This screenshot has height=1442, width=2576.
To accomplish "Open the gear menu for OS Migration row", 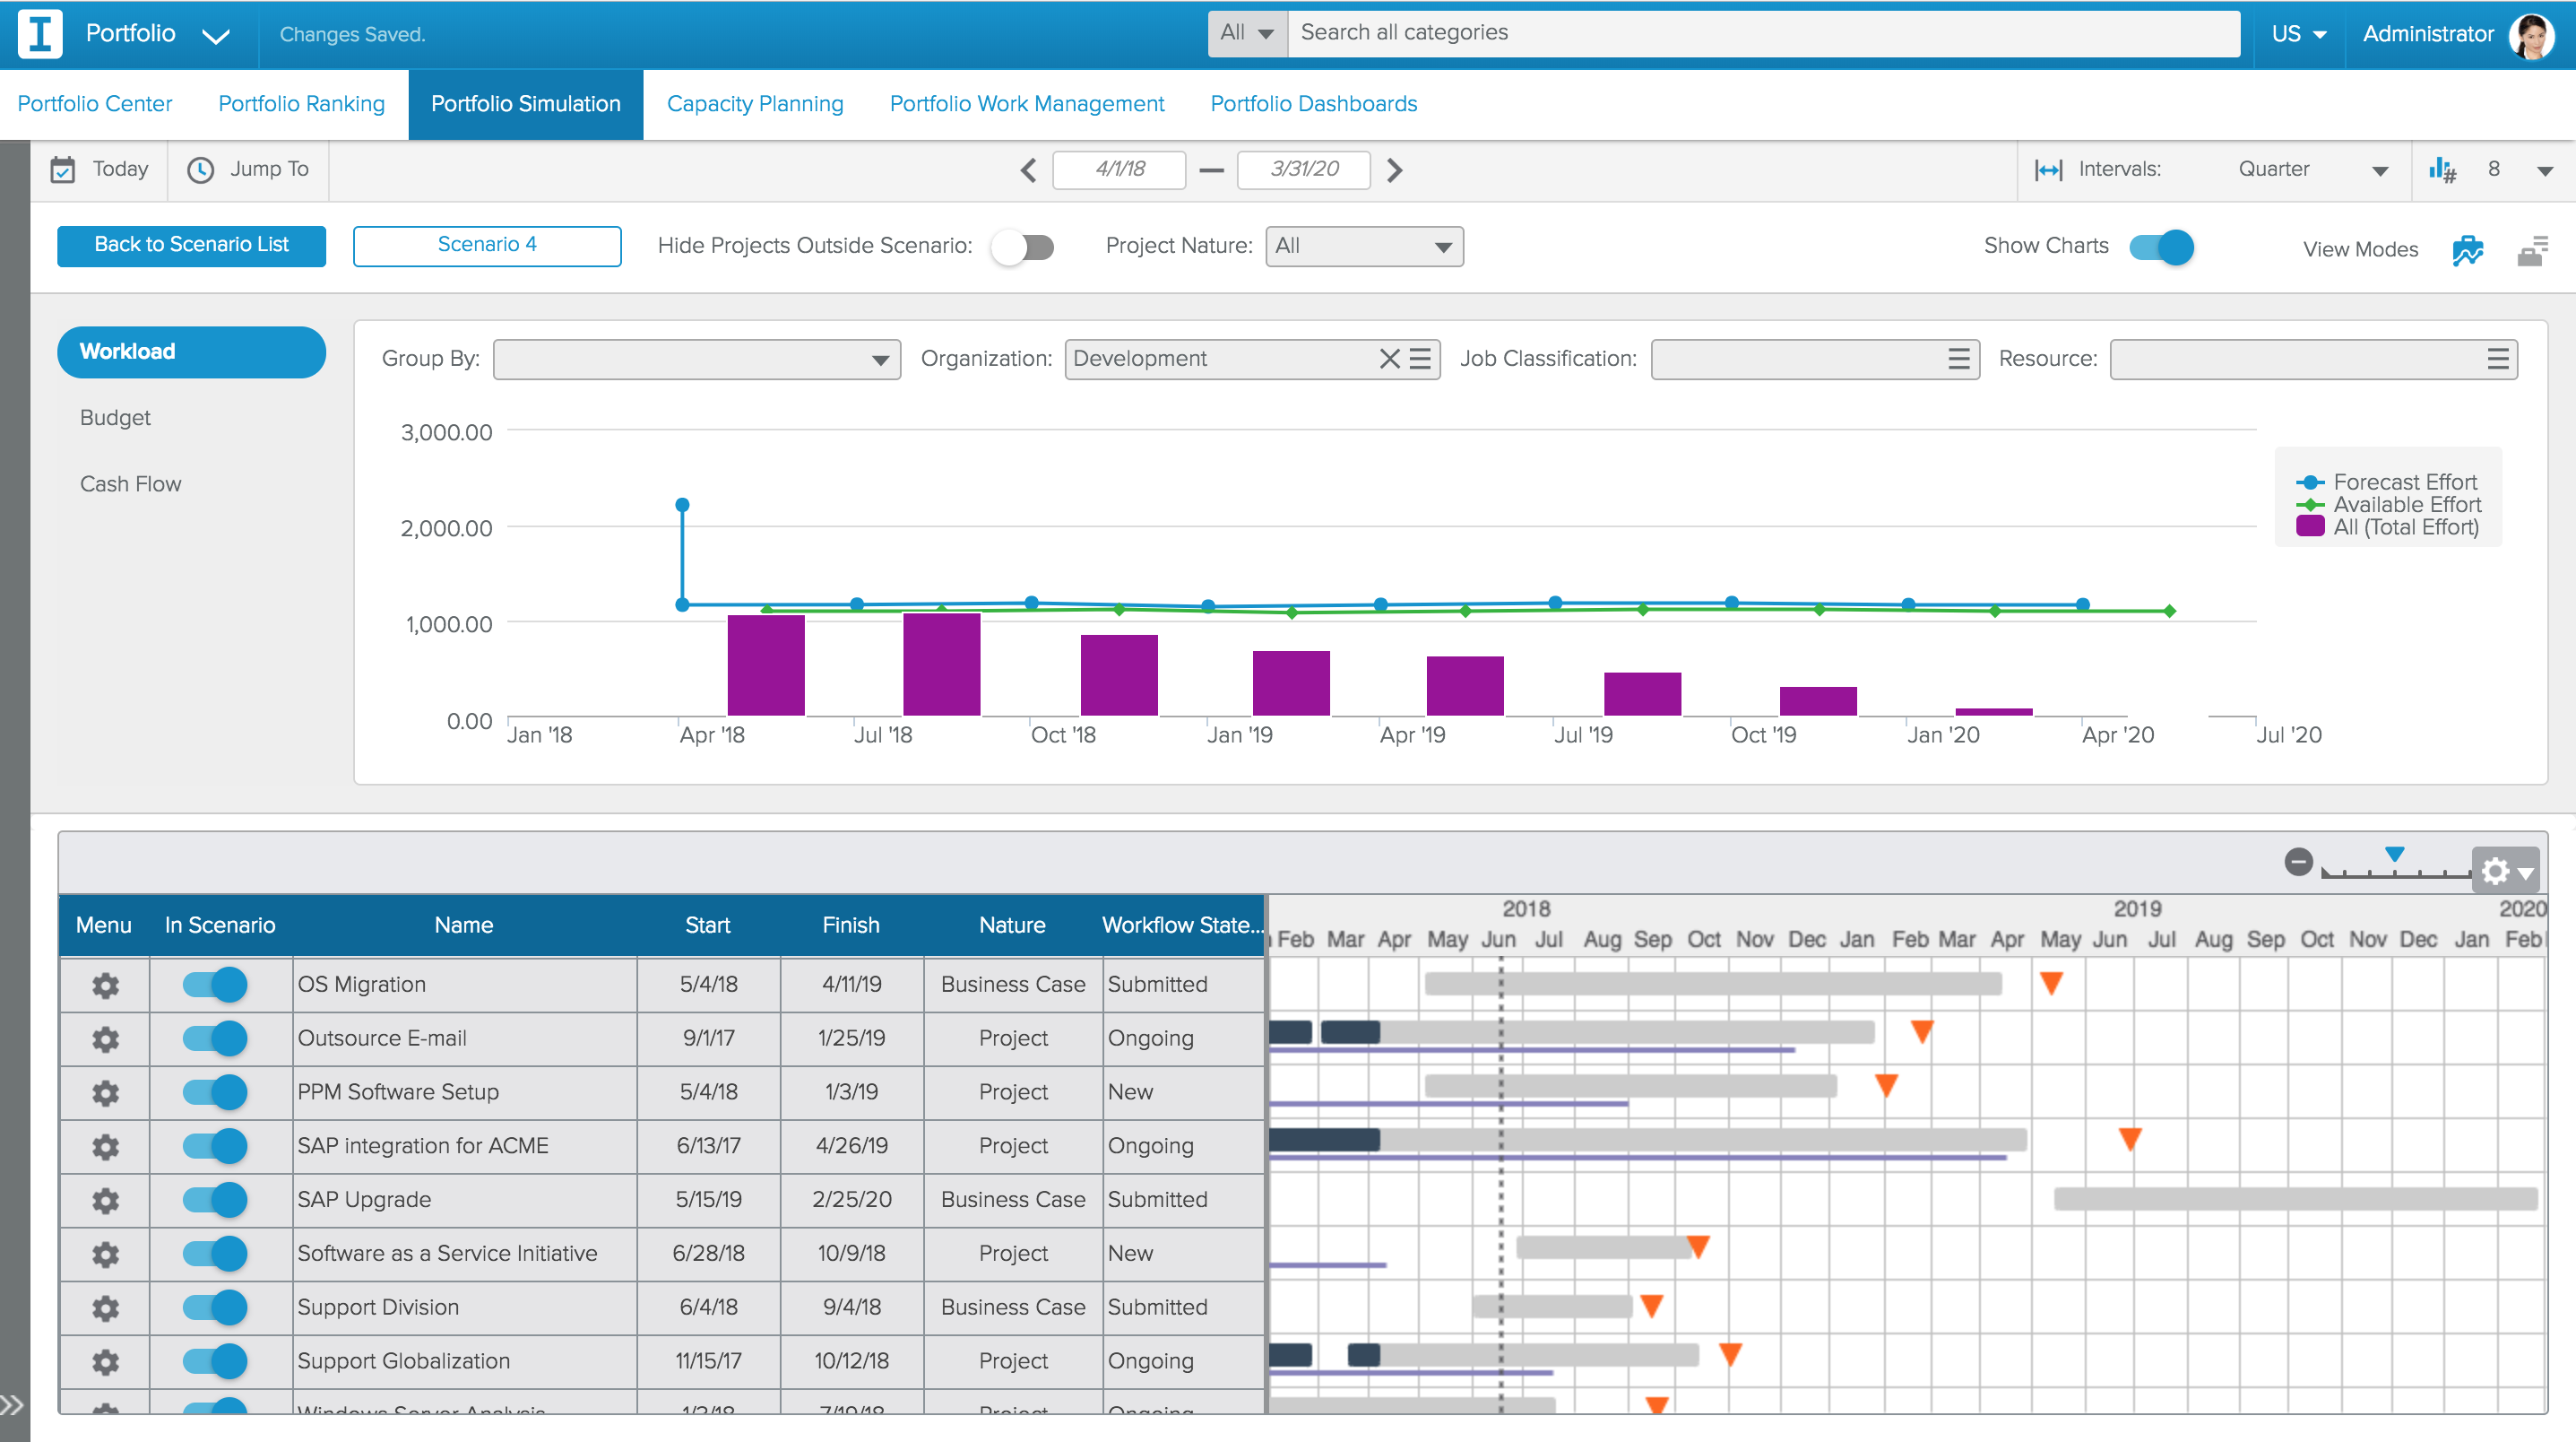I will click(x=104, y=985).
